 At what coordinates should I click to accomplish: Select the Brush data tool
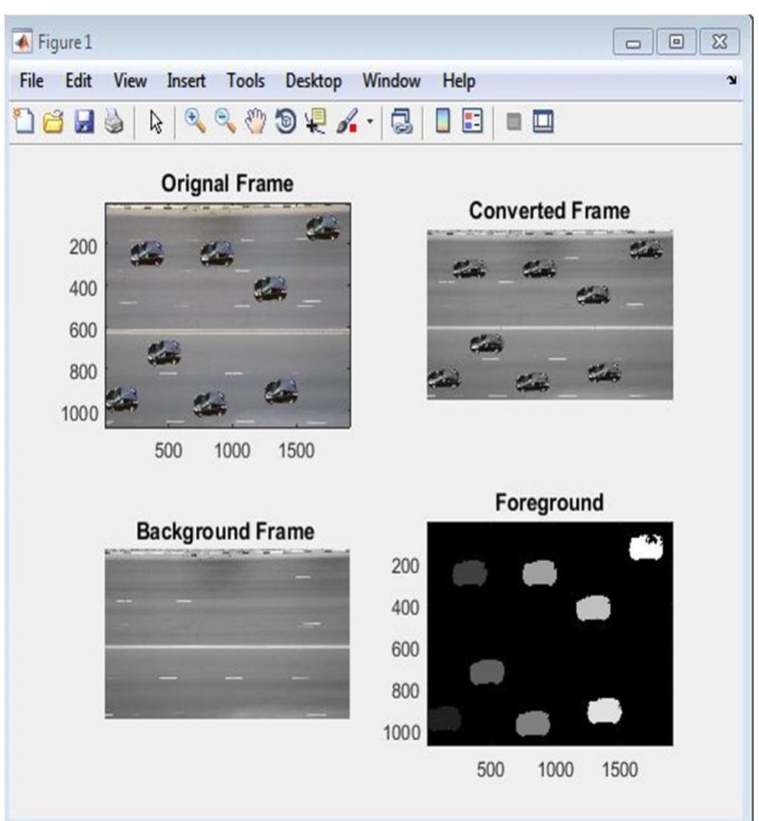347,121
